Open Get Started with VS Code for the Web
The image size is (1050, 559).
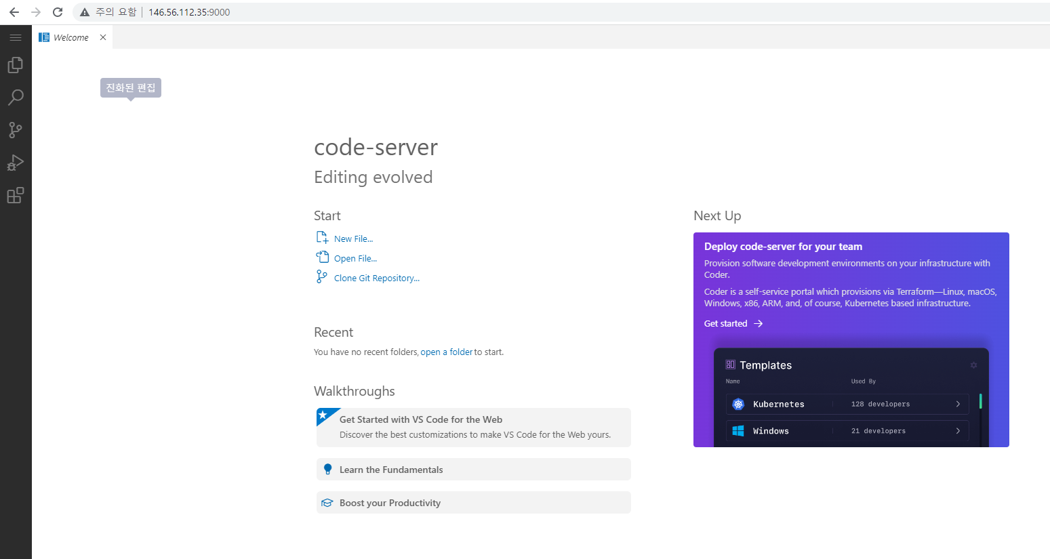point(474,428)
